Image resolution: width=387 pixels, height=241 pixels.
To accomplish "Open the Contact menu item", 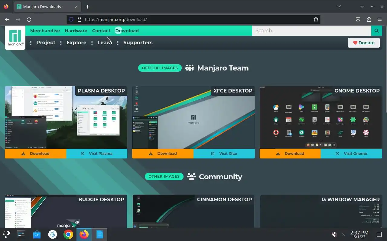I will point(101,31).
